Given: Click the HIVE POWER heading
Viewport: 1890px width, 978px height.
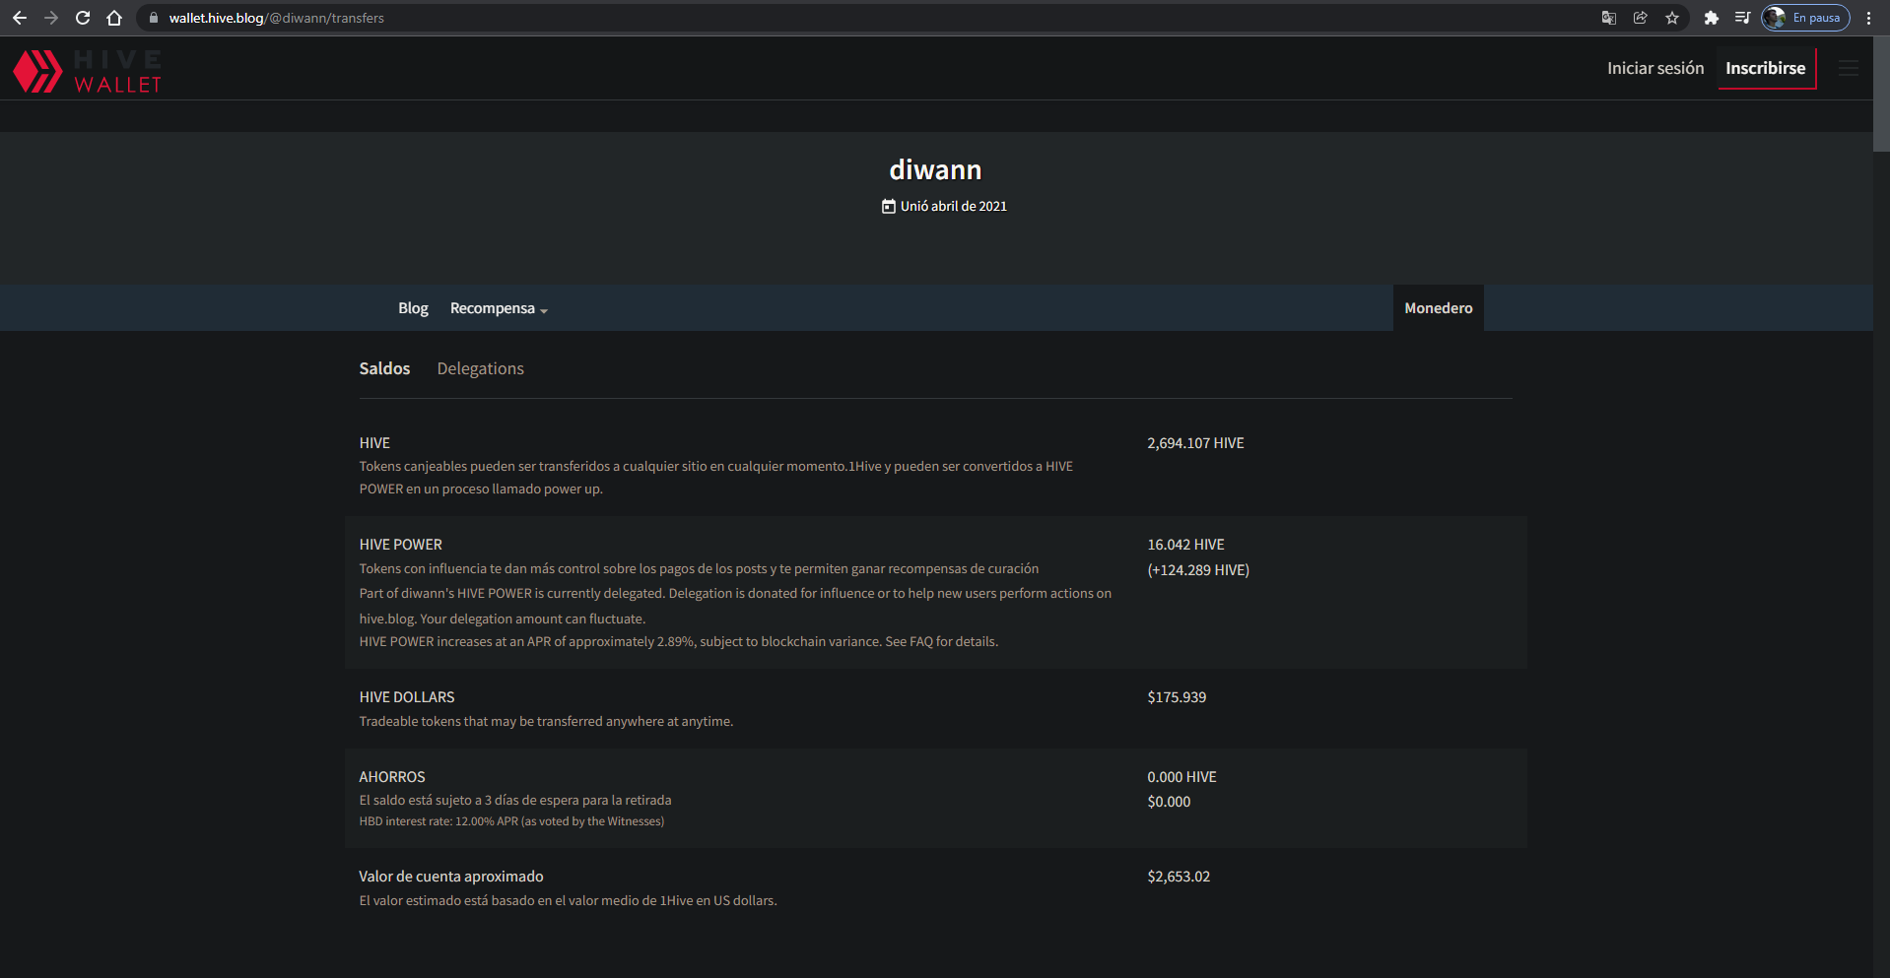Looking at the screenshot, I should 400,545.
